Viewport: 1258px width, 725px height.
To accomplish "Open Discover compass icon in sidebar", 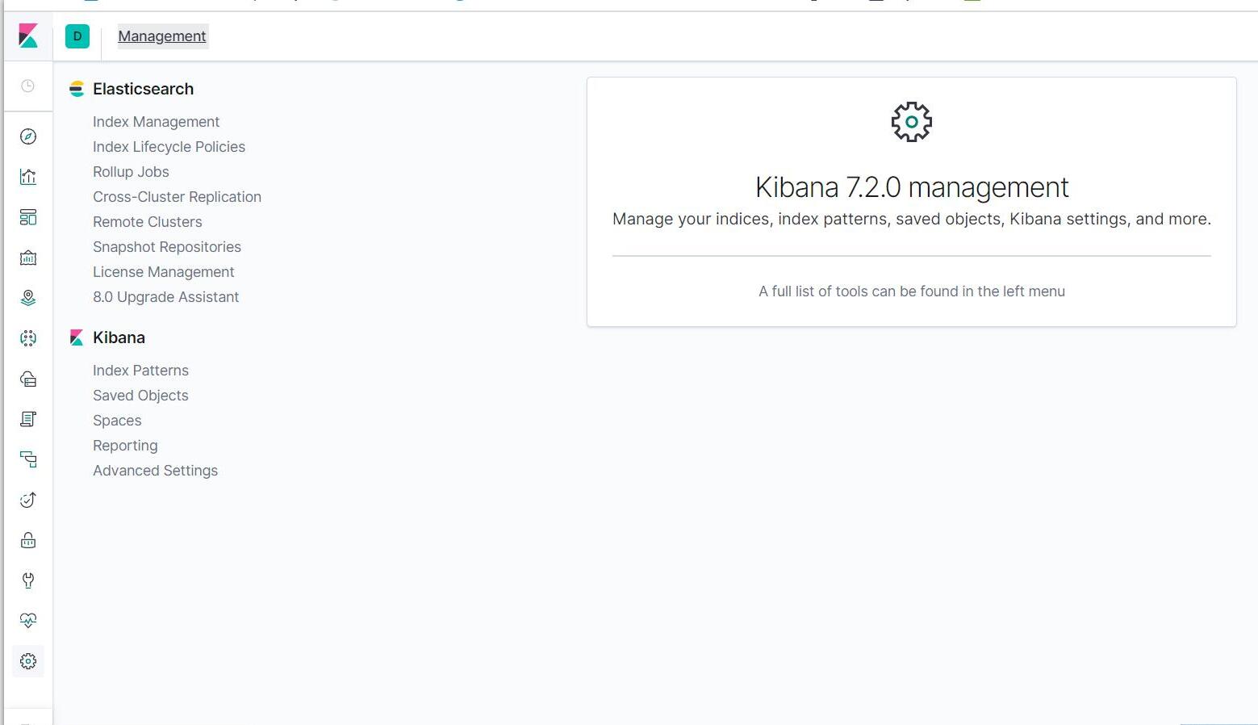I will [28, 136].
